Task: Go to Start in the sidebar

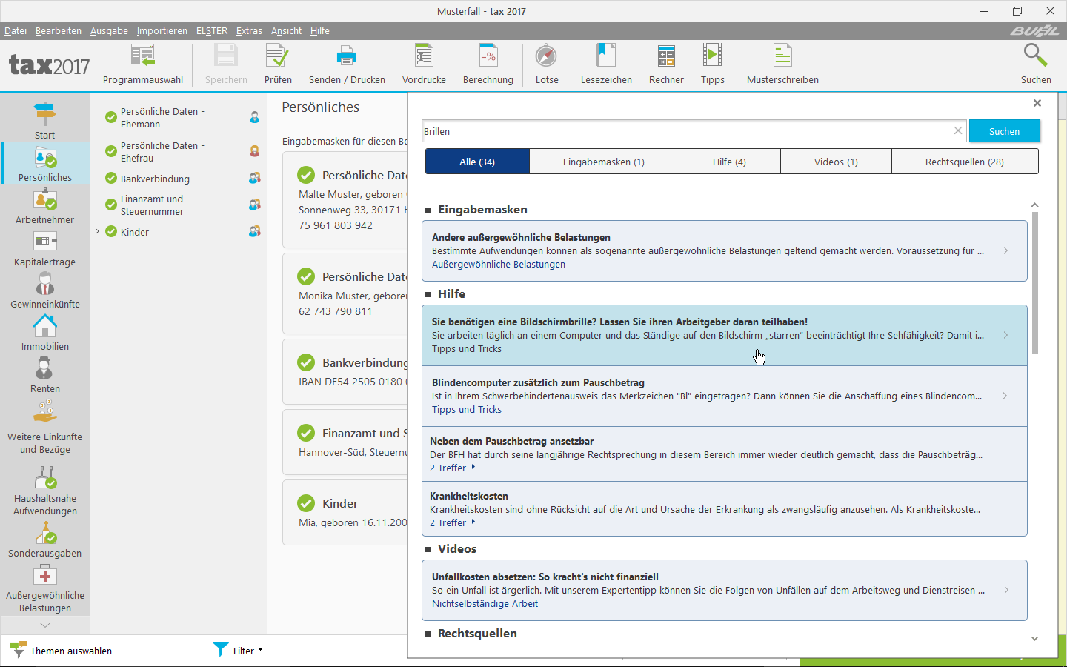Action: tap(44, 121)
